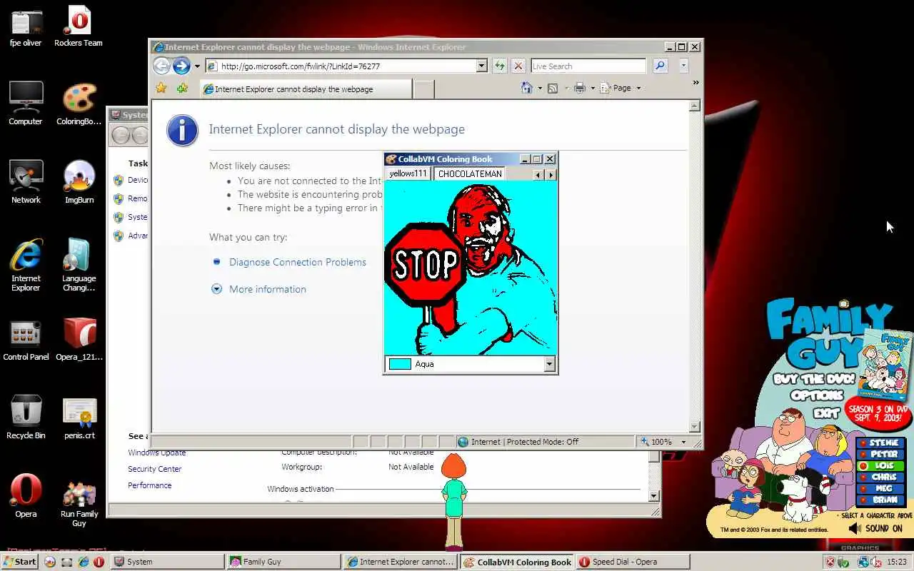Click the Computer desktop icon
Screen dimensions: 914x571
click(26, 103)
